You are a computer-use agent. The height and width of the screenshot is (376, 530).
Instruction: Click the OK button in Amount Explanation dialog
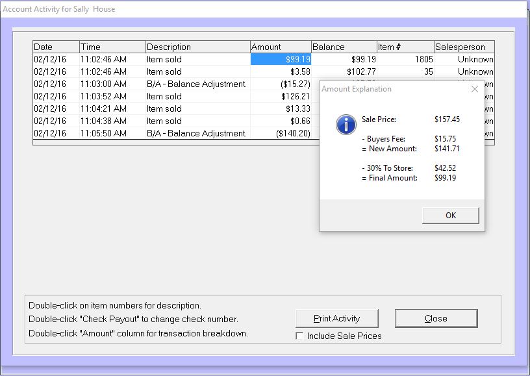[451, 215]
